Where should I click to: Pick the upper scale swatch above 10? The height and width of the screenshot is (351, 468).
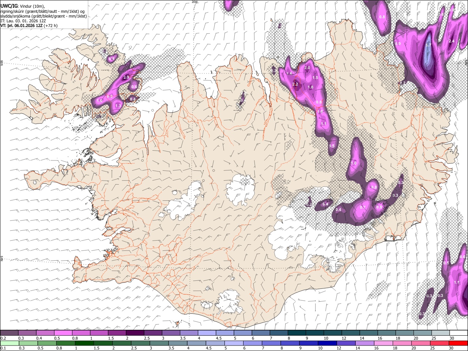[333, 333]
